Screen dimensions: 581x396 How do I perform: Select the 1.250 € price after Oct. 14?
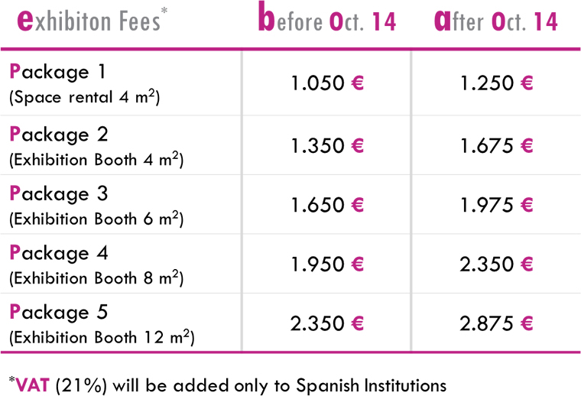coord(496,83)
